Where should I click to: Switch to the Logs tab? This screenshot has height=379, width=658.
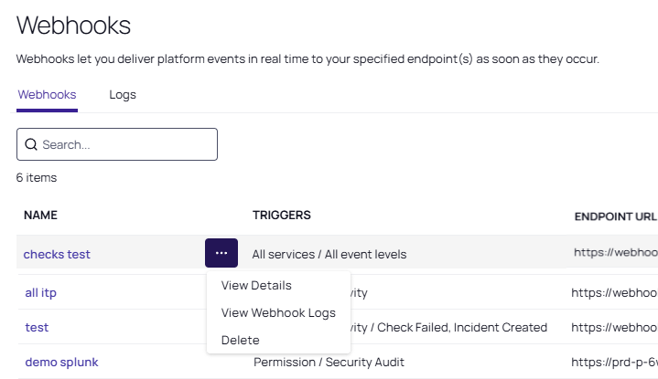click(122, 94)
